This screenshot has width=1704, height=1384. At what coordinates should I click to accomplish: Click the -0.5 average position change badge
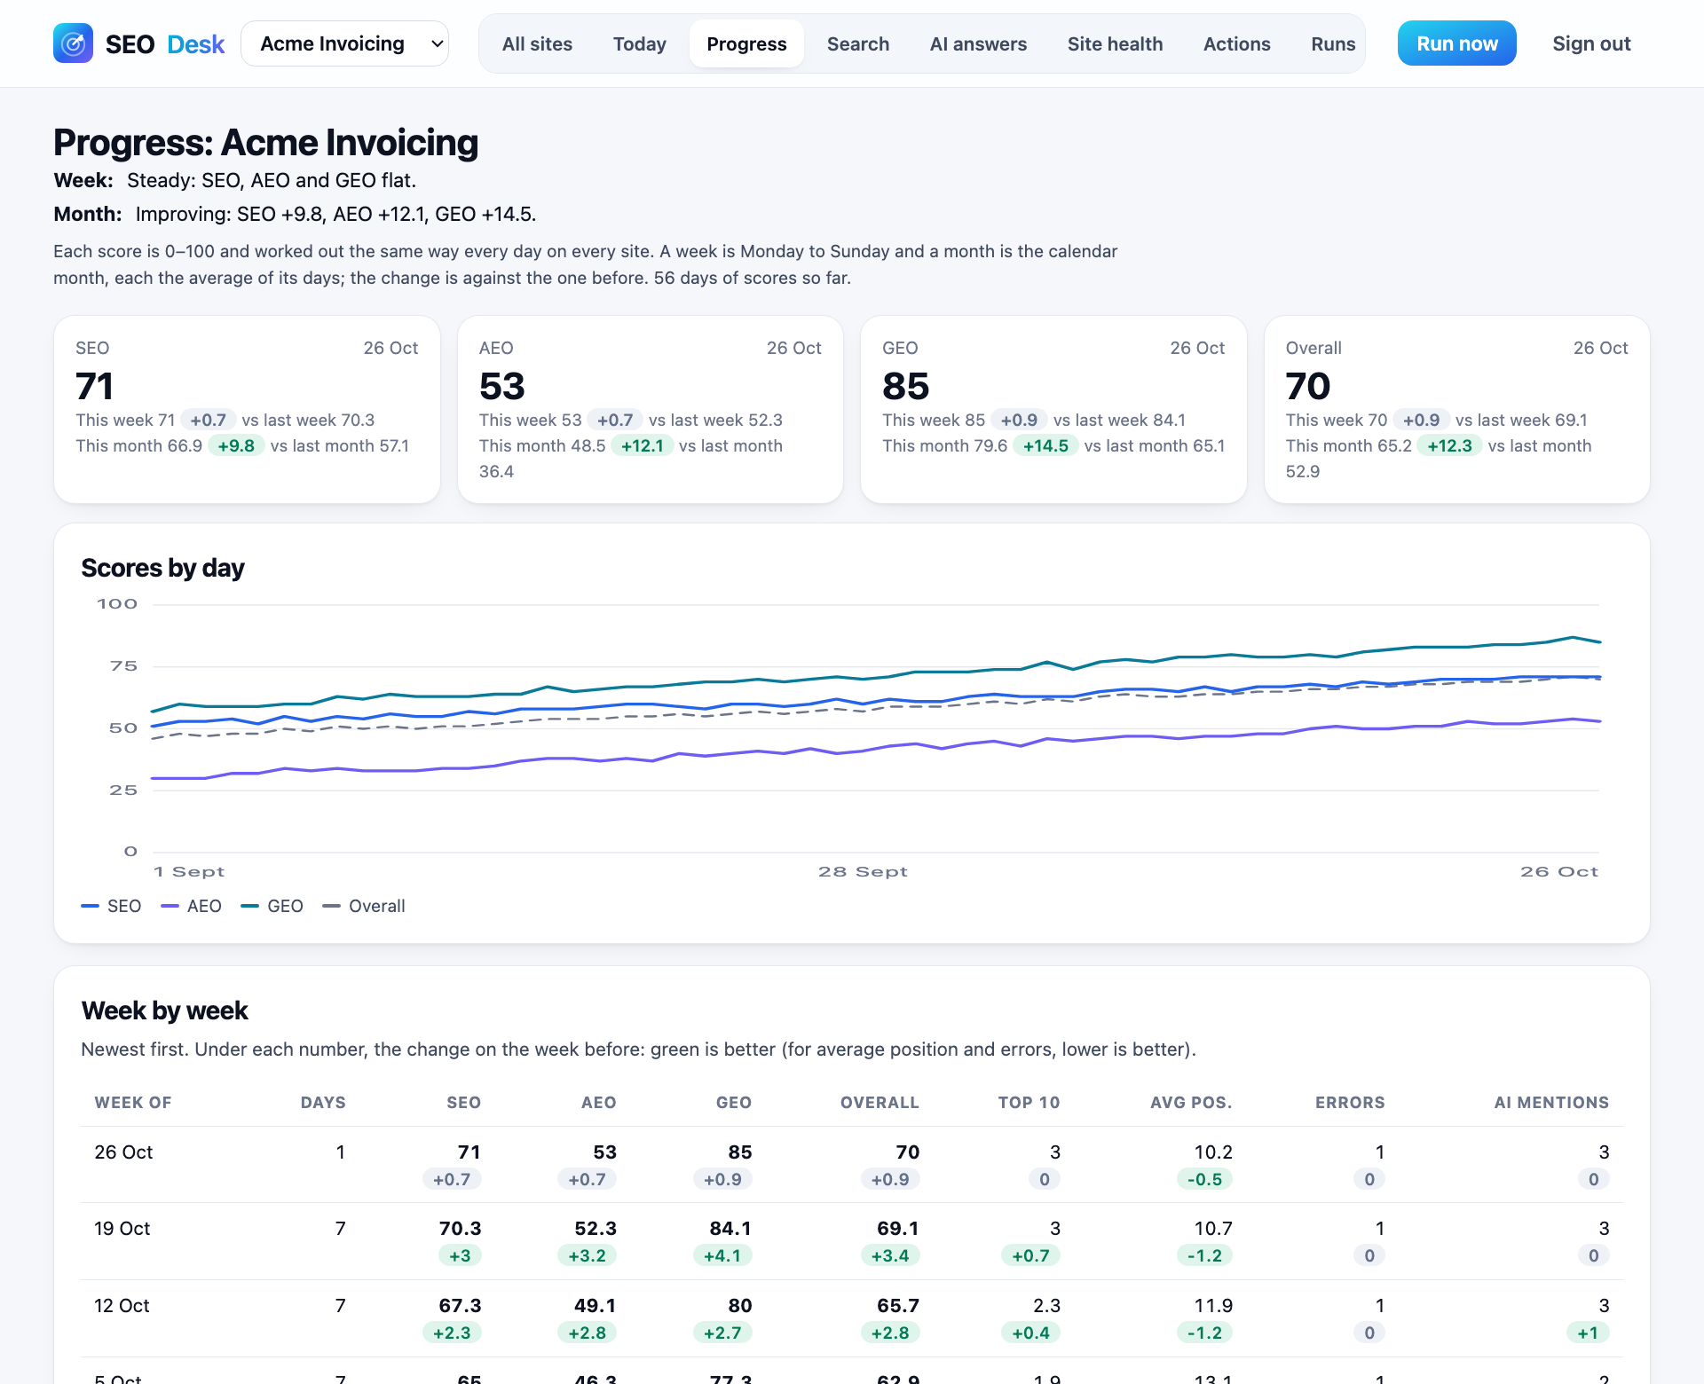(x=1204, y=1179)
